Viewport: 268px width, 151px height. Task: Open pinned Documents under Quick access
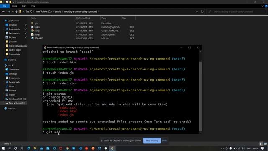pyautogui.click(x=14, y=33)
